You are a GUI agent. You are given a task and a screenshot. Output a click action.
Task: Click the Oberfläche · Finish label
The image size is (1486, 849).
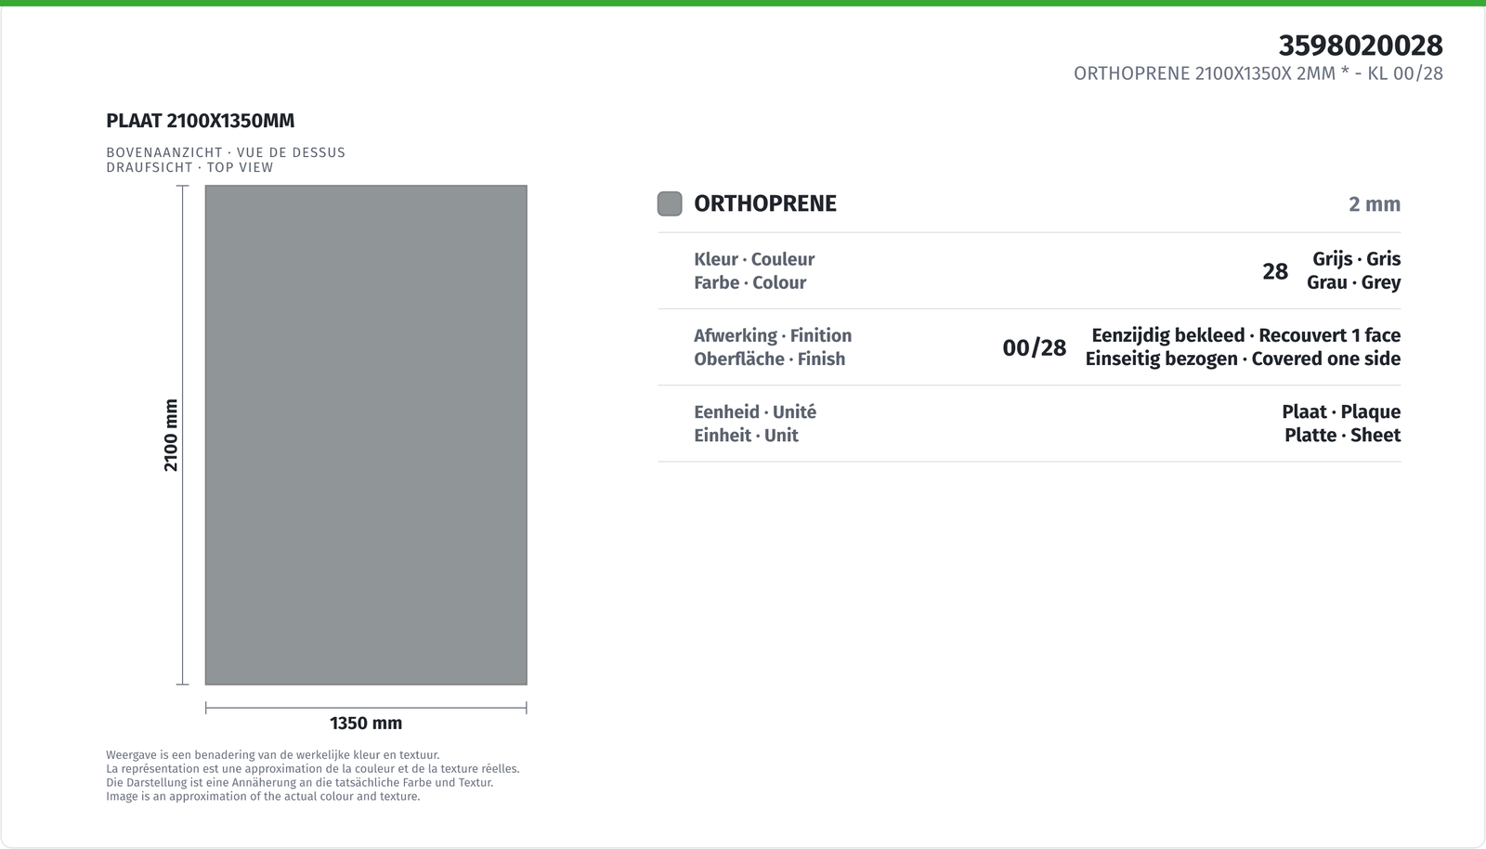[x=770, y=359]
